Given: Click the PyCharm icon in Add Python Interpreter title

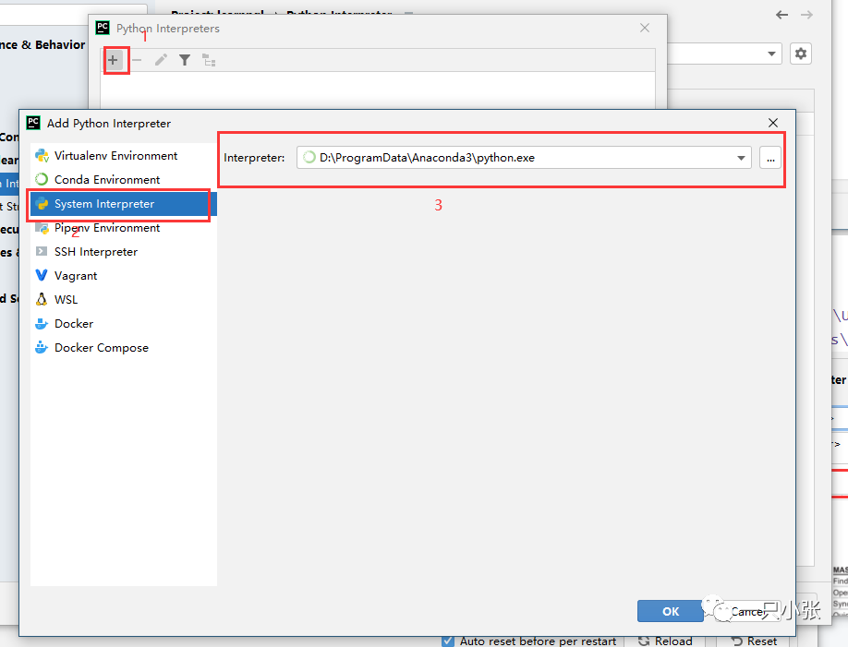Looking at the screenshot, I should (x=33, y=123).
